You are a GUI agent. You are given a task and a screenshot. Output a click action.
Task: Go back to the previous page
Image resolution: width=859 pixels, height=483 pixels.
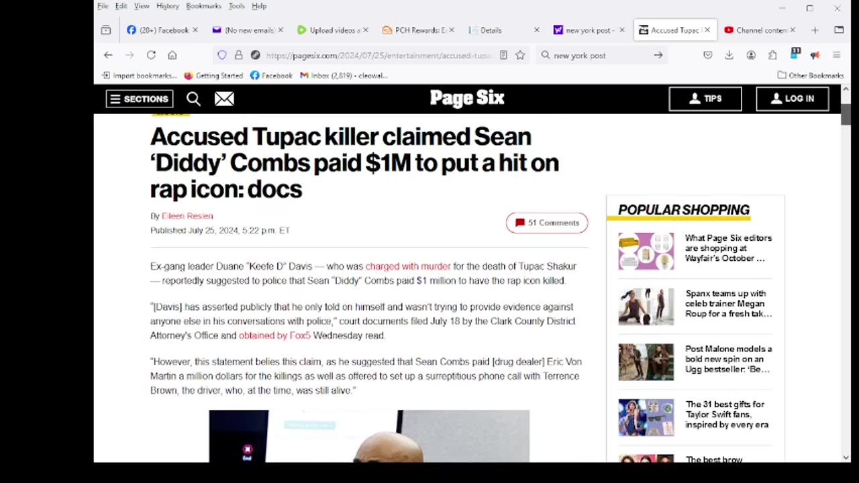tap(108, 55)
